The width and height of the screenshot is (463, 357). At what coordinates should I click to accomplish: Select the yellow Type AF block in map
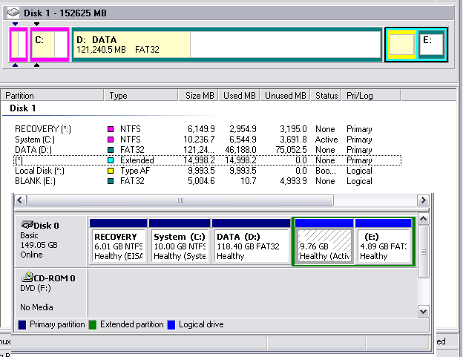tap(401, 45)
